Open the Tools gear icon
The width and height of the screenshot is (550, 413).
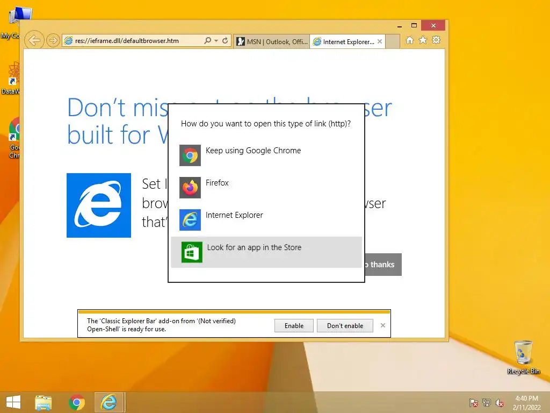[436, 40]
